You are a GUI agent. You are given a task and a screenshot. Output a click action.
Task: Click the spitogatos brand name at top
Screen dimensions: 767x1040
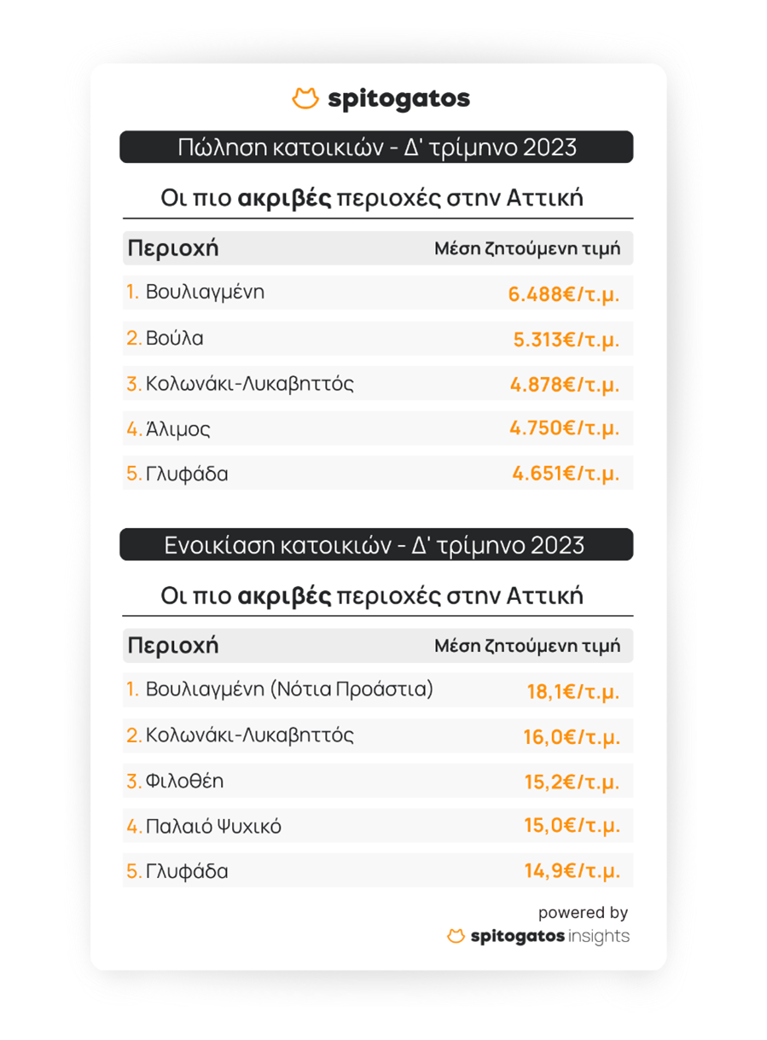point(398,99)
